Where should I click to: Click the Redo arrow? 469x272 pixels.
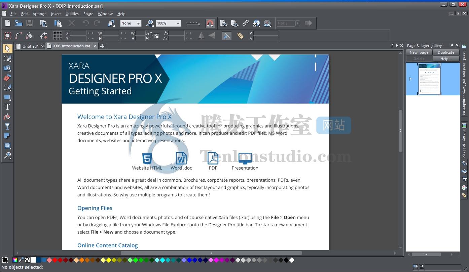pos(97,23)
